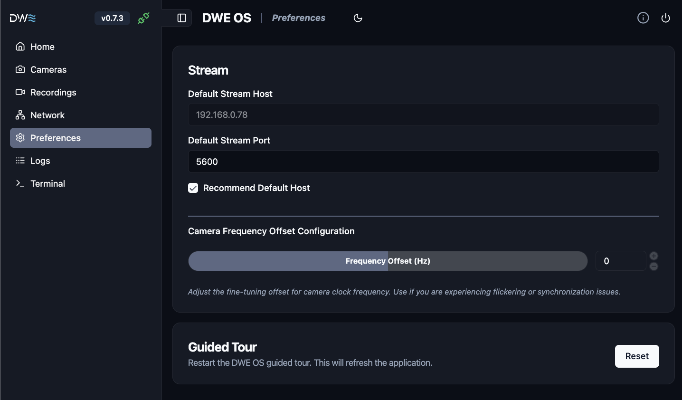Click the Preferences gear icon

click(x=20, y=138)
